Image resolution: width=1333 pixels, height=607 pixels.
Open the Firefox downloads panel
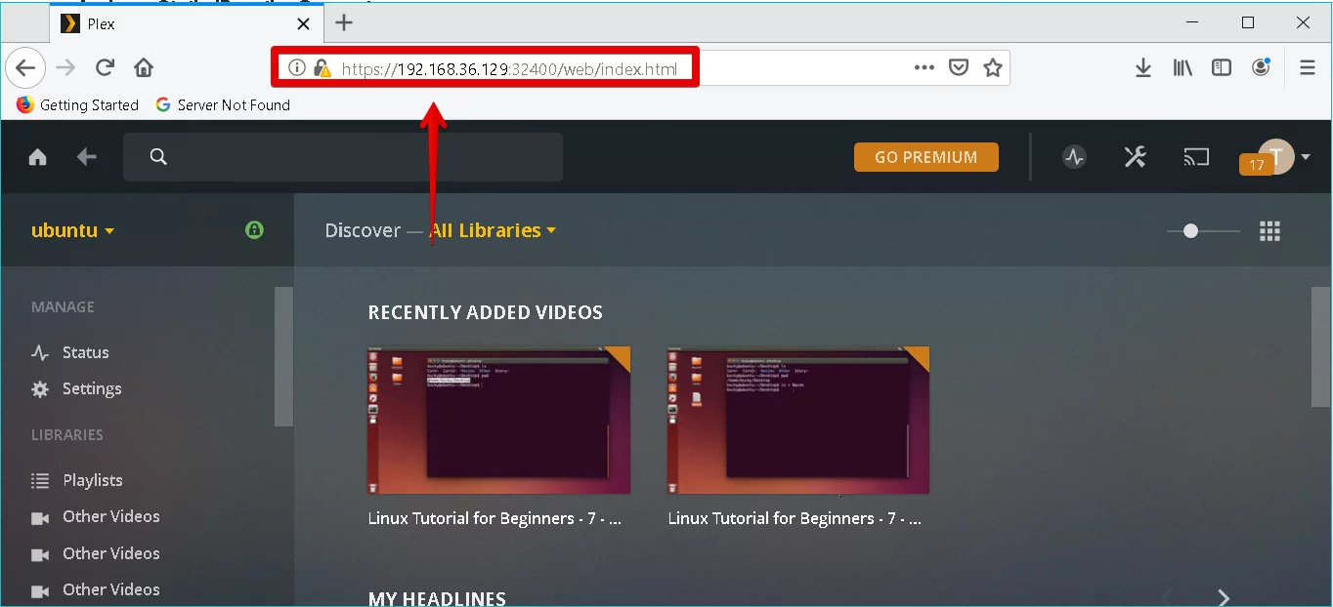(x=1142, y=67)
